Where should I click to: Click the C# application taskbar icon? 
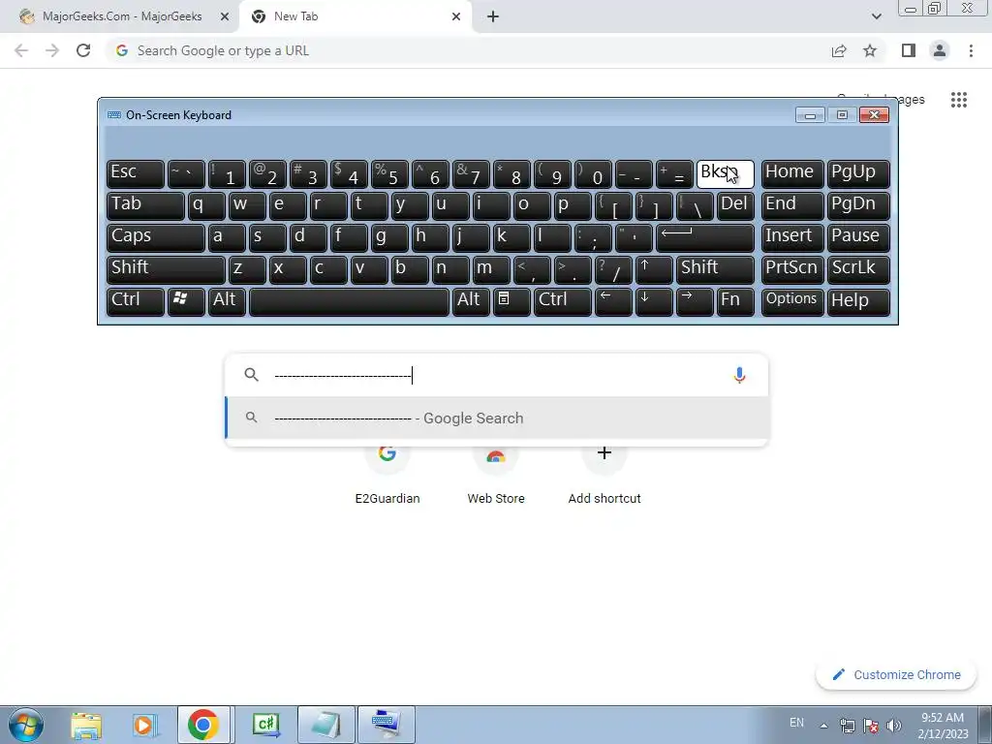[x=266, y=725]
